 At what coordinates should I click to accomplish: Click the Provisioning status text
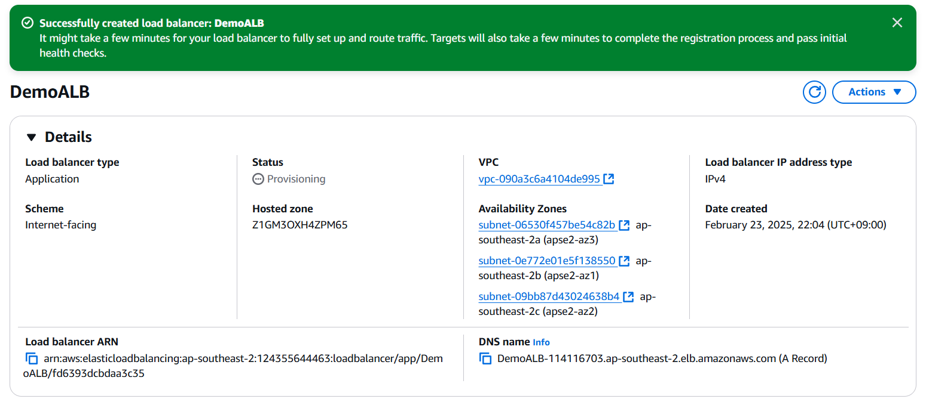[296, 179]
